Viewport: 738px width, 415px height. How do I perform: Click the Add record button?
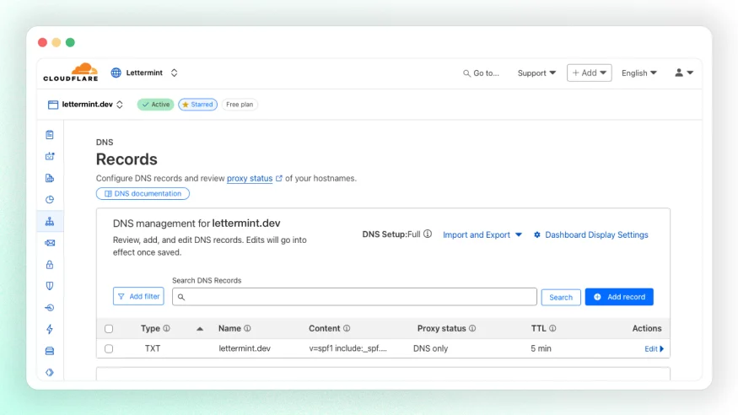pyautogui.click(x=619, y=297)
